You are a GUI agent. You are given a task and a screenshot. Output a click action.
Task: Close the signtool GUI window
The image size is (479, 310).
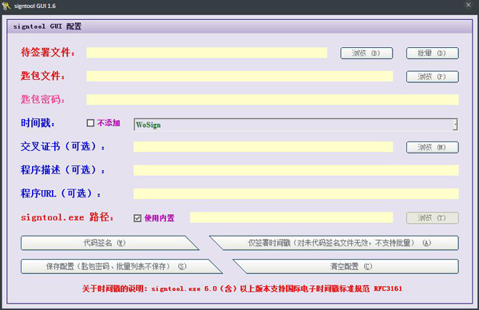coord(469,5)
